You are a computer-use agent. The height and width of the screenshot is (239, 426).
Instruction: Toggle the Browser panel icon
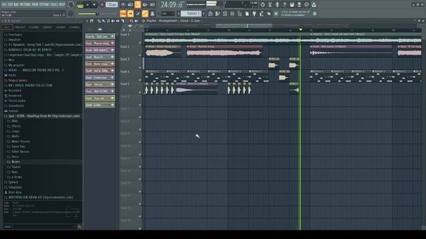(240, 13)
